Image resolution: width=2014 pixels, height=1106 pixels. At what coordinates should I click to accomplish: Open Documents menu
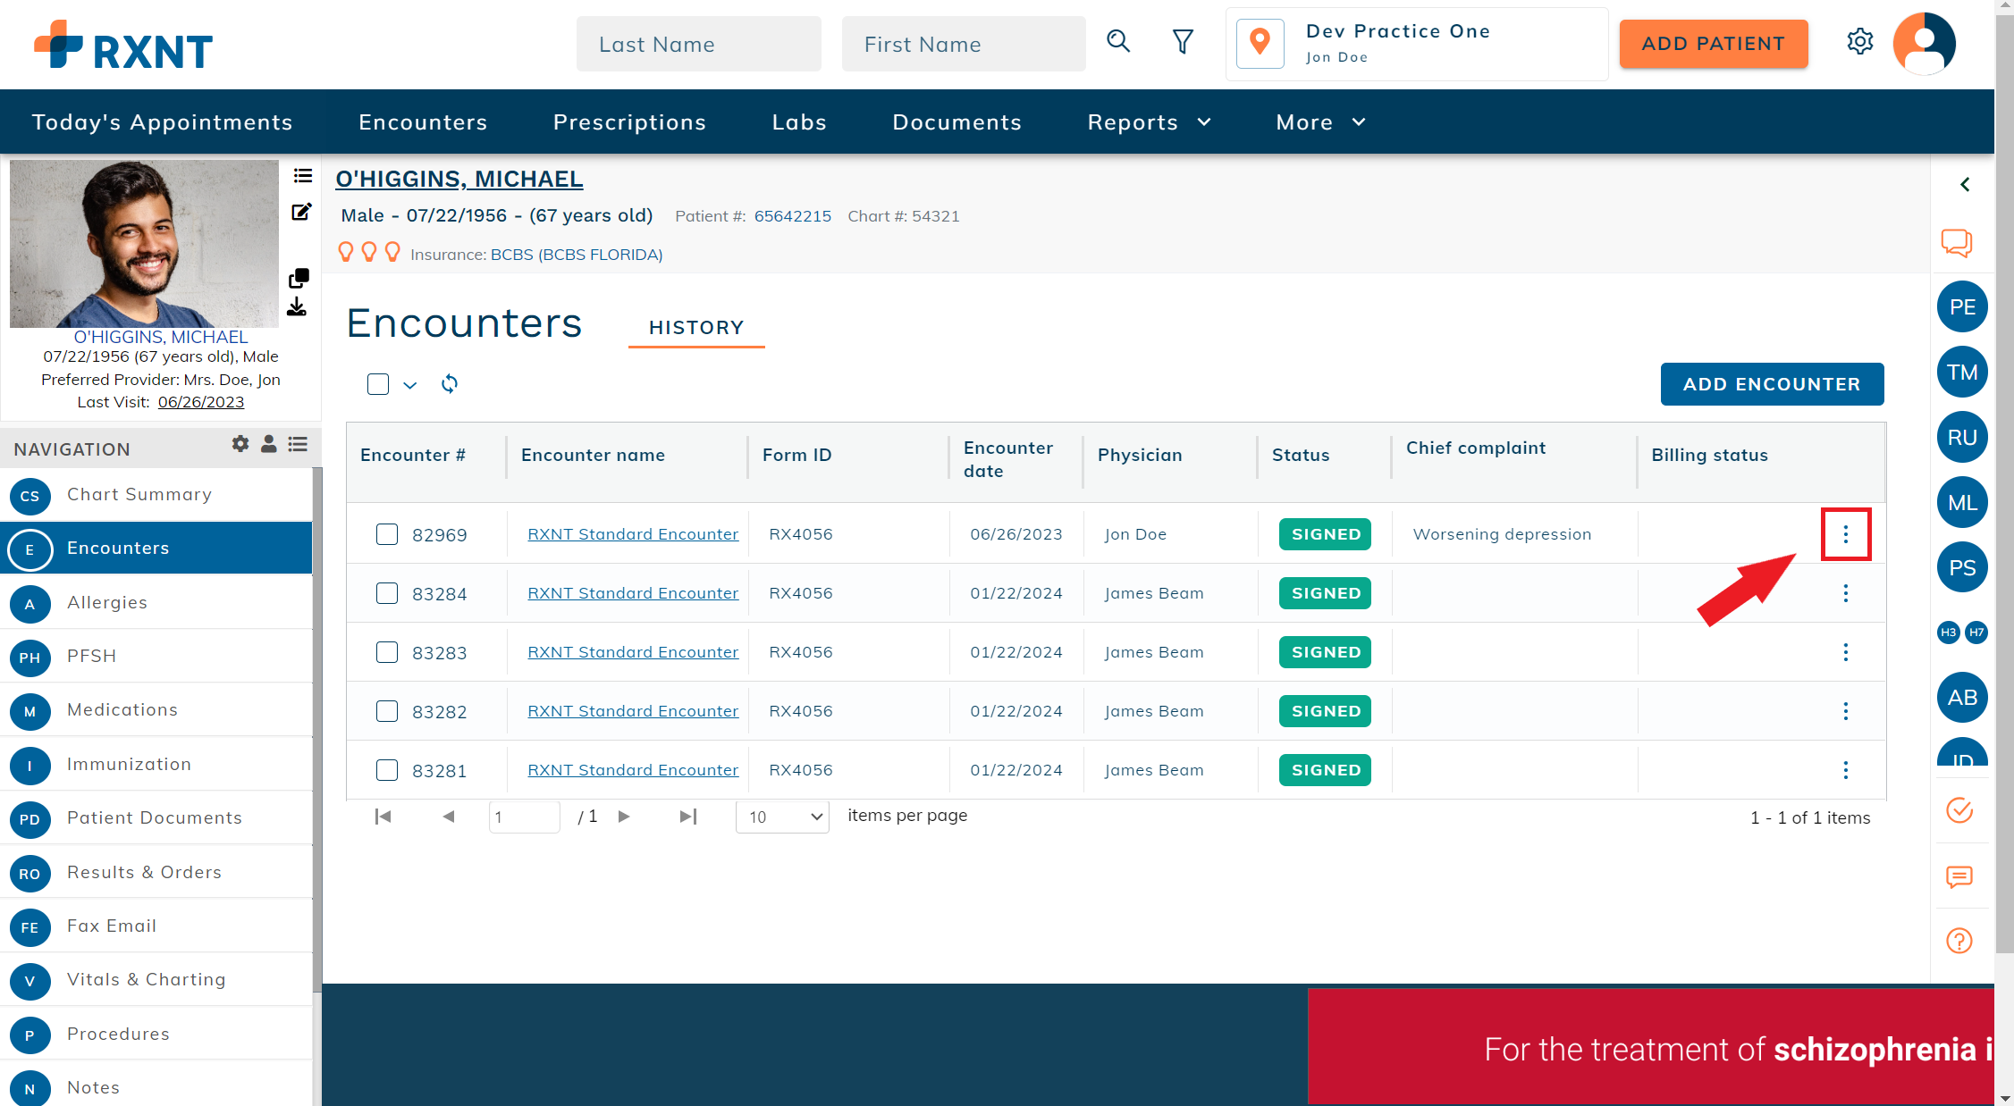pyautogui.click(x=956, y=122)
